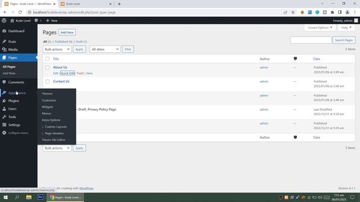The height and width of the screenshot is (202, 360).
Task: Open the Howdy, admin account menu
Action: pyautogui.click(x=345, y=21)
